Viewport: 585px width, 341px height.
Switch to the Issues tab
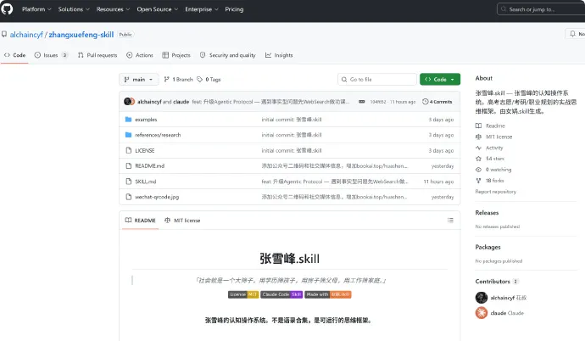pos(51,55)
